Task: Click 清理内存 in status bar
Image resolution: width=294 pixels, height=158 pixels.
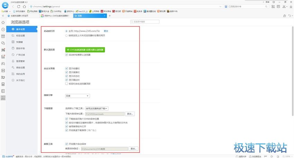Action: [x=241, y=157]
